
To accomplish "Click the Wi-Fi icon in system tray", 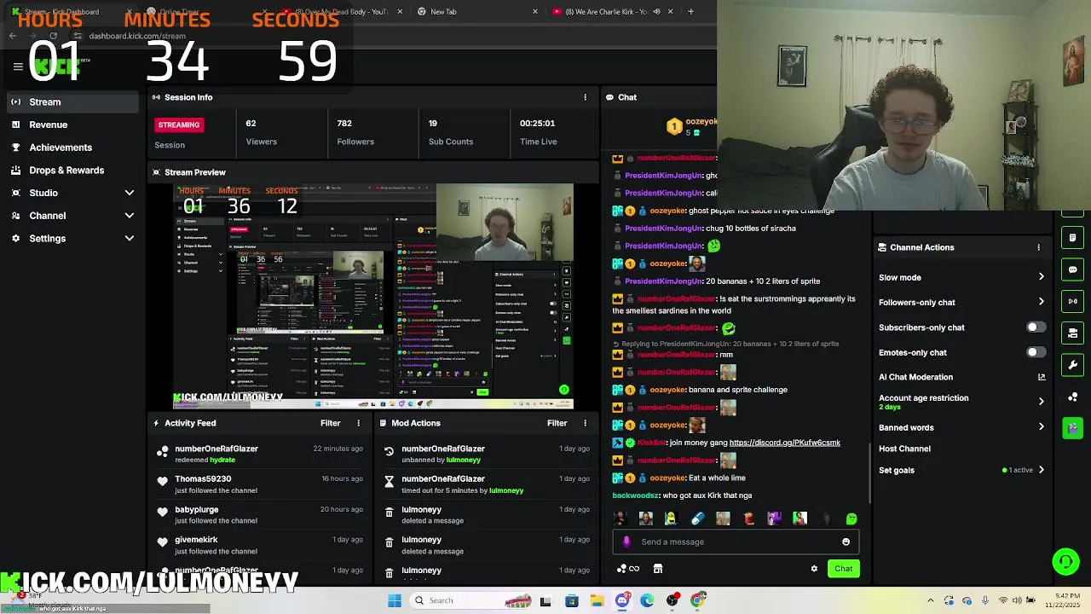I will pyautogui.click(x=1002, y=600).
